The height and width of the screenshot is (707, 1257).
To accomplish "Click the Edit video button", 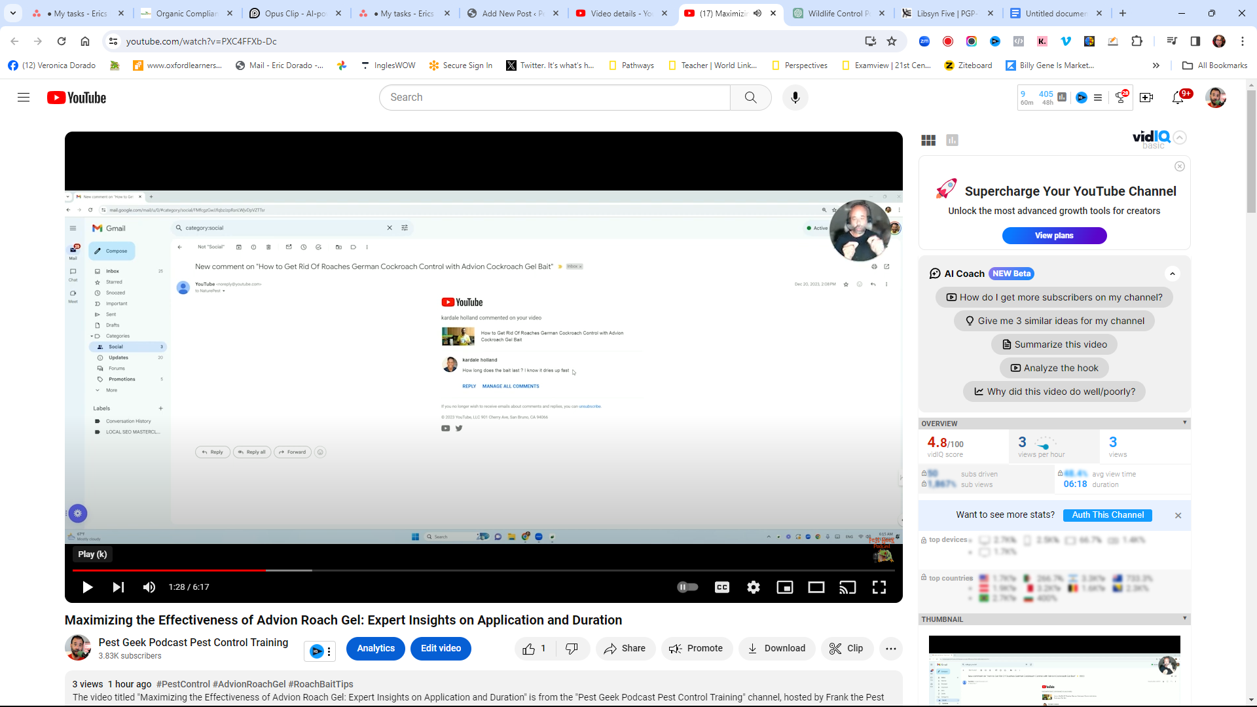I will (x=441, y=648).
